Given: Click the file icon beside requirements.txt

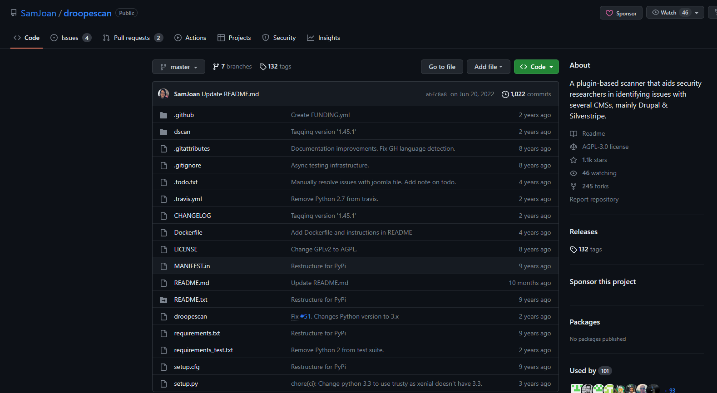Looking at the screenshot, I should pyautogui.click(x=163, y=334).
